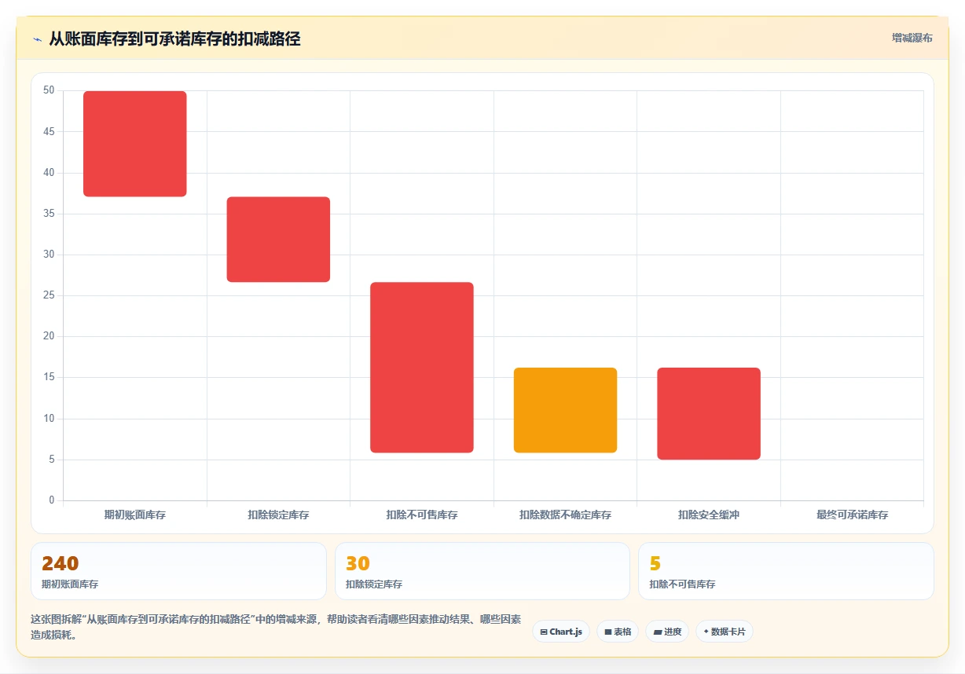This screenshot has width=965, height=674.
Task: Select the 扣除锁定库存 red bar
Action: [x=278, y=240]
